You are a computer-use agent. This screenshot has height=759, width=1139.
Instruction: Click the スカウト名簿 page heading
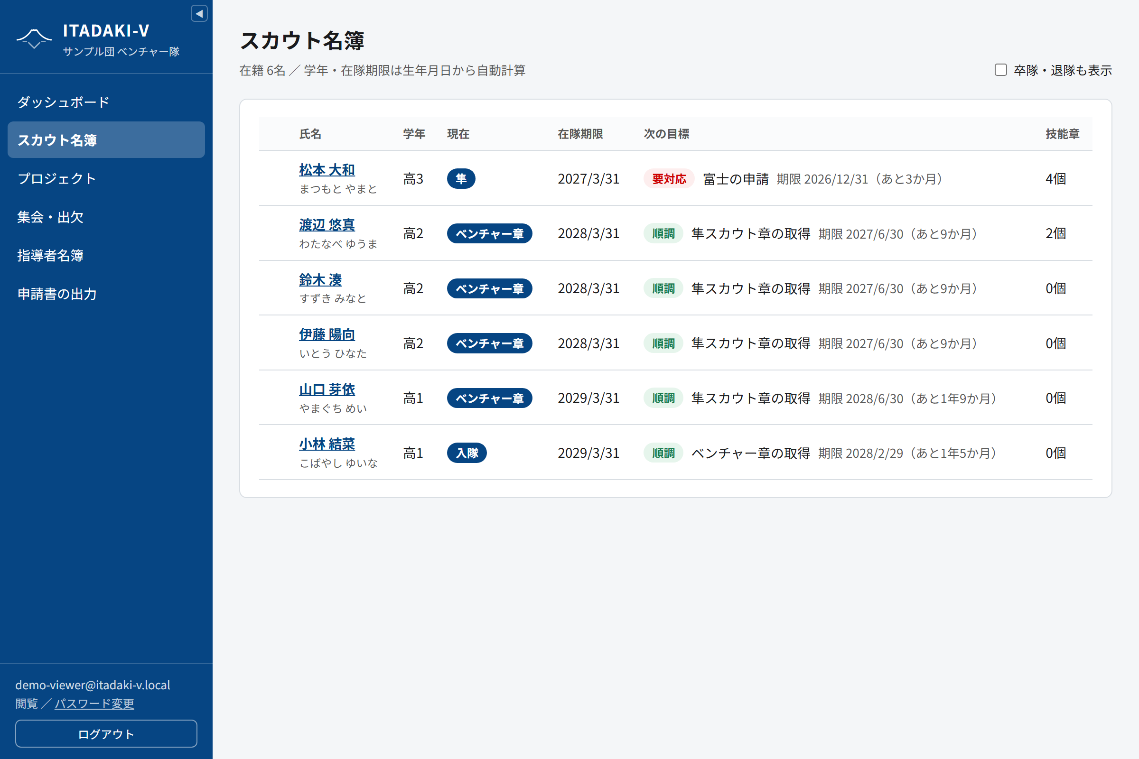point(302,41)
